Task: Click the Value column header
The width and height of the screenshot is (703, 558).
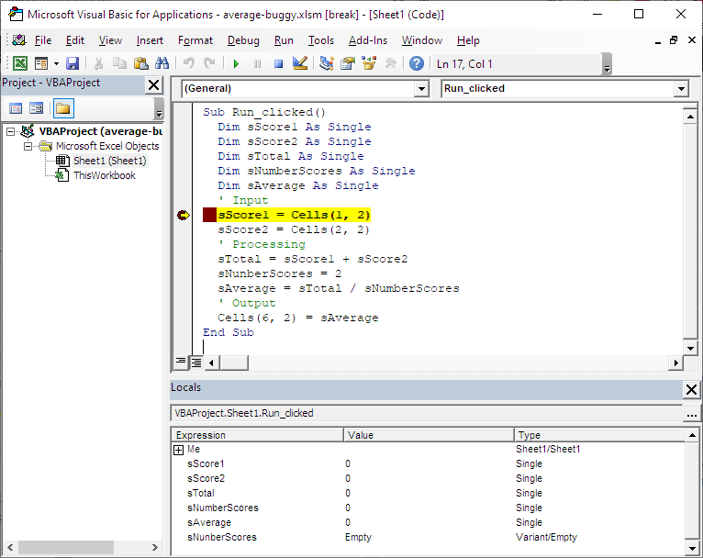Action: click(x=429, y=435)
